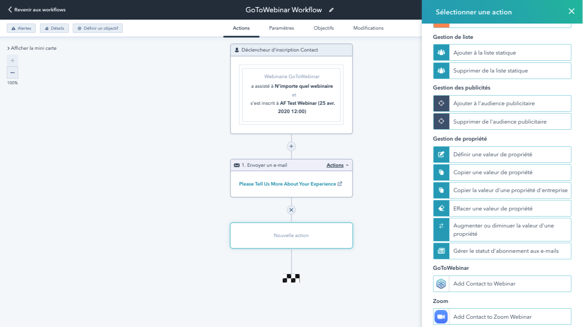Screen dimensions: 583x327
Task: Switch to the Paramètres tab
Action: (282, 28)
